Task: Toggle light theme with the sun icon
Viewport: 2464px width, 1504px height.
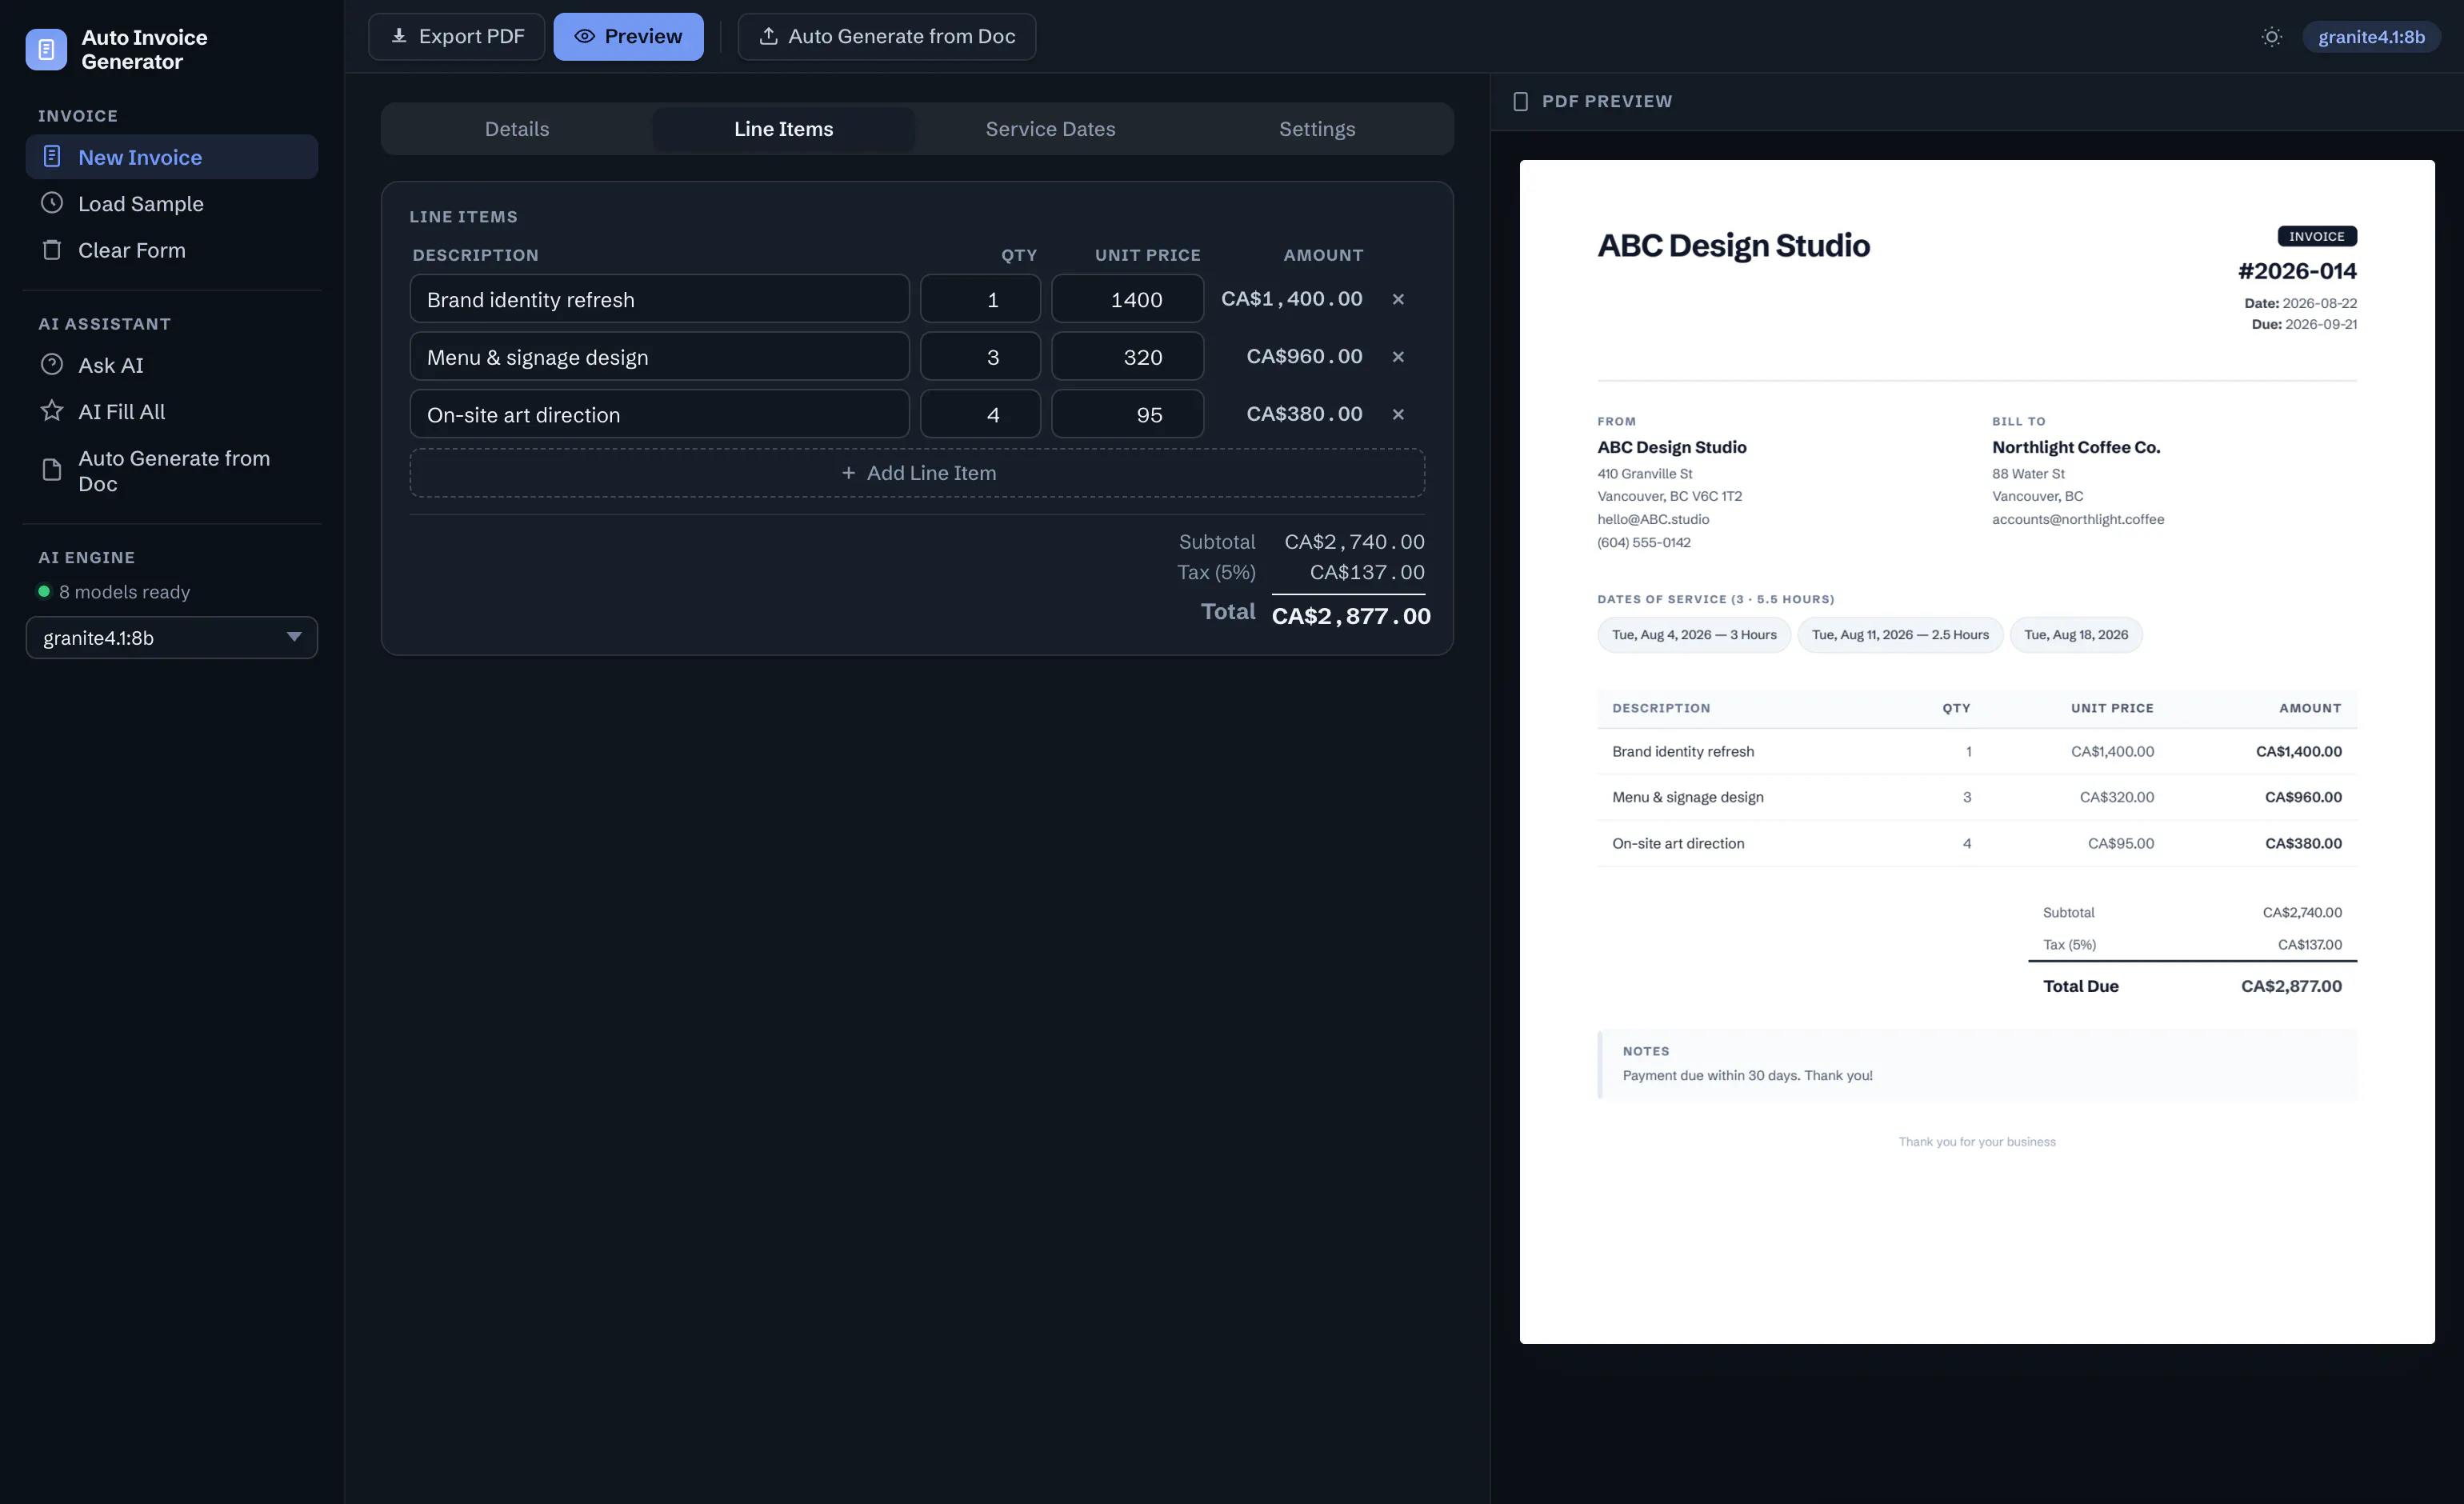Action: coord(2272,37)
